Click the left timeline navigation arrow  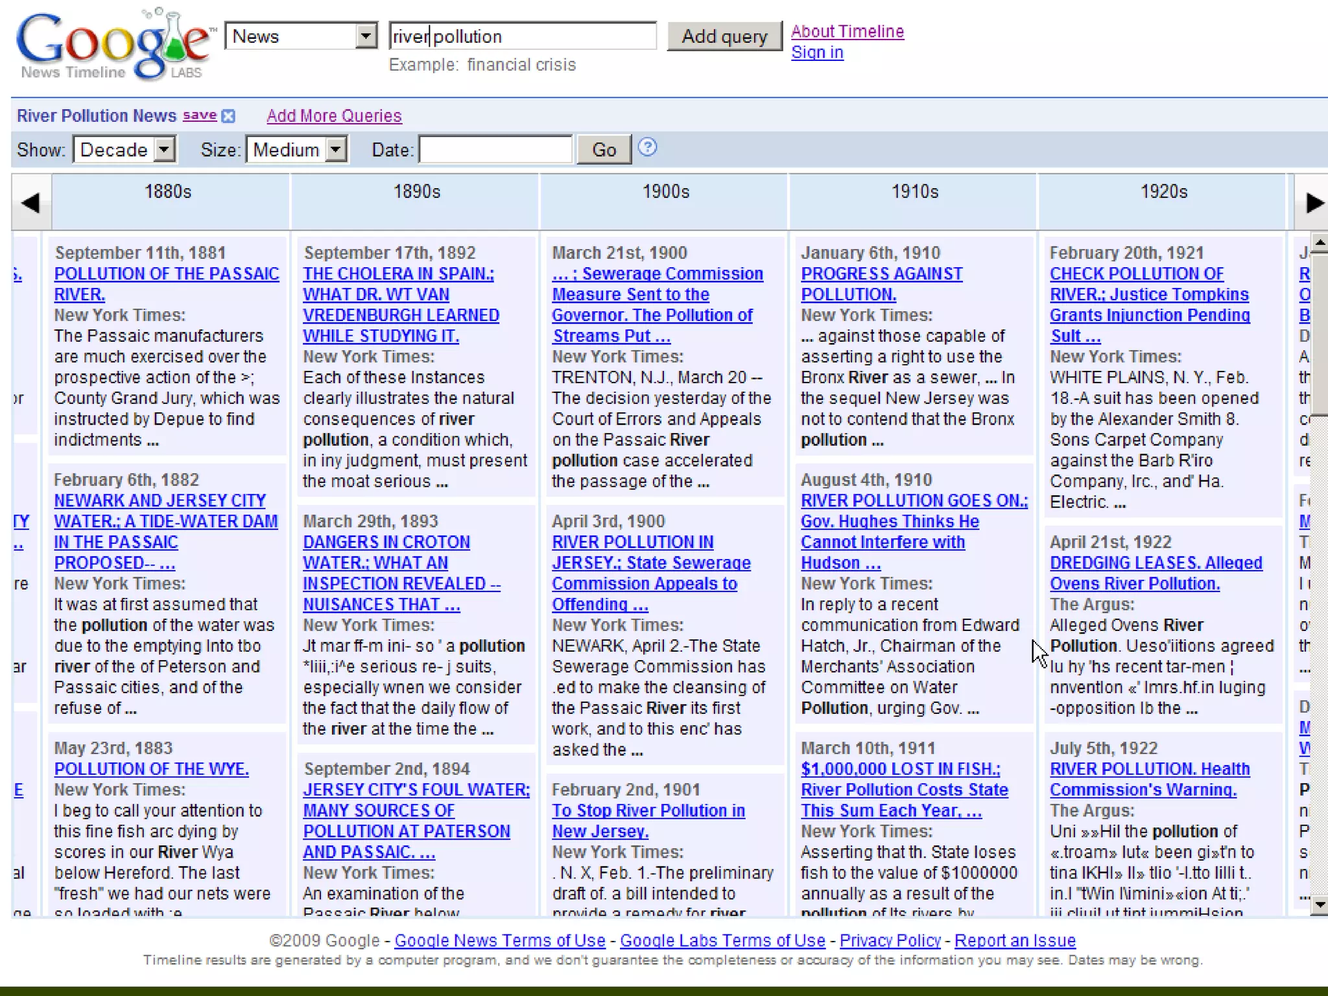(30, 203)
